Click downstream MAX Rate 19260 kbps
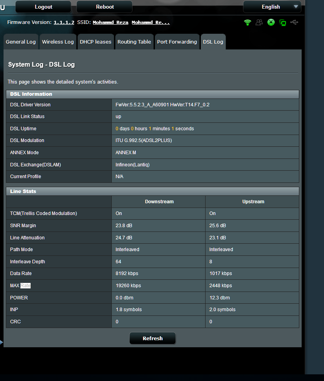This screenshot has width=324, height=381. 128,286
